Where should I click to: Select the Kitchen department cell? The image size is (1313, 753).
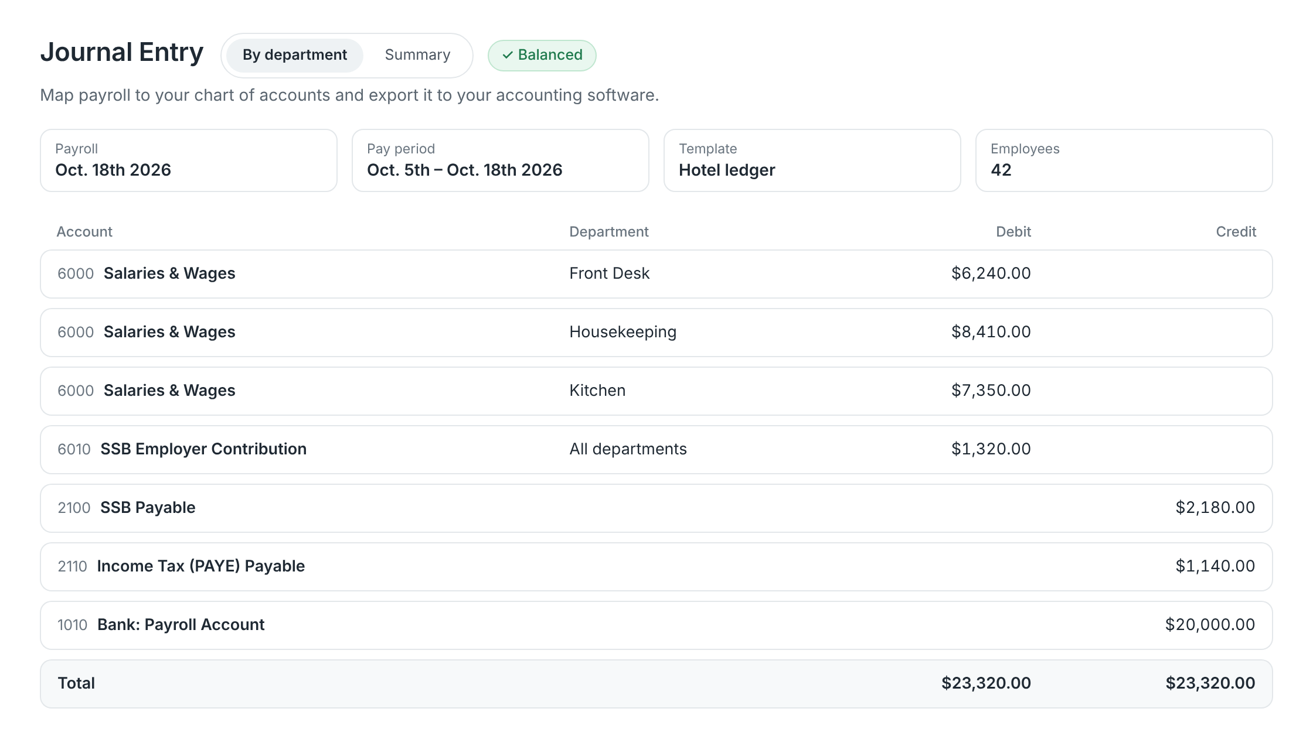click(x=597, y=391)
